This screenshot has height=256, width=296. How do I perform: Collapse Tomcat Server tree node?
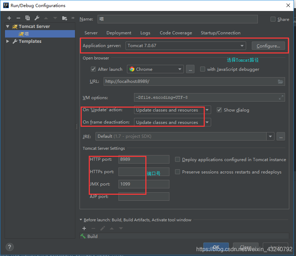pos(8,27)
